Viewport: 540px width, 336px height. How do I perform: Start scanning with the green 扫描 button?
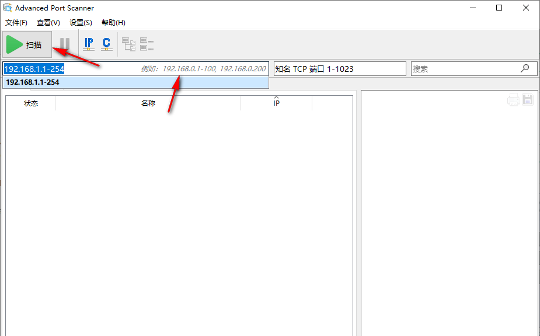pos(27,44)
